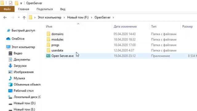Click Этот компьютер in the address path
Screen dimensions: 197x111
[50, 17]
